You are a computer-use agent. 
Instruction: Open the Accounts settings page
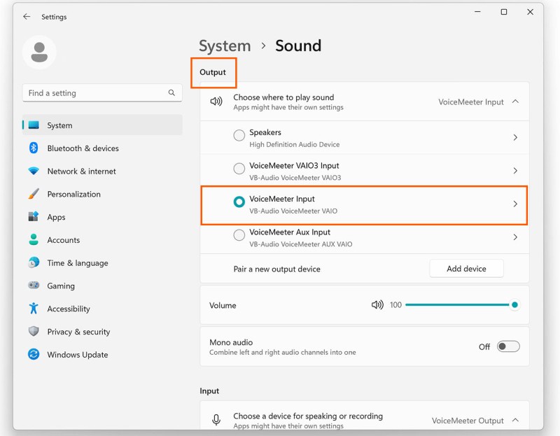(102, 239)
